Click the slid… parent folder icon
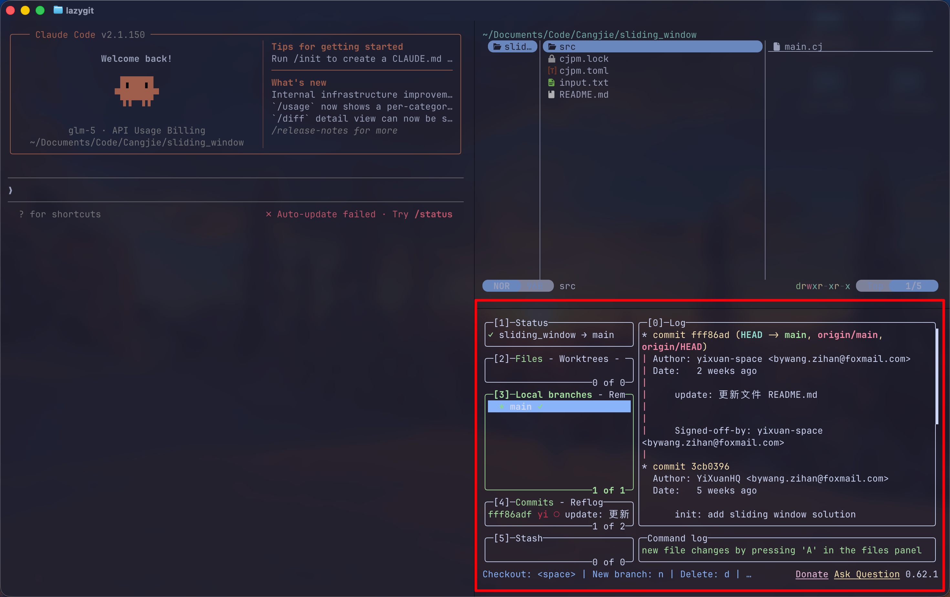This screenshot has width=950, height=597. [497, 47]
